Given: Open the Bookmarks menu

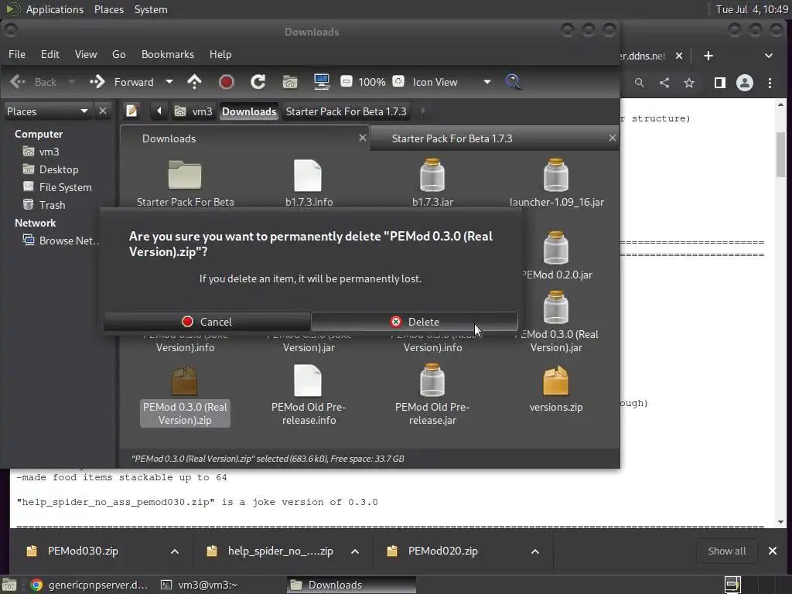Looking at the screenshot, I should (x=168, y=54).
